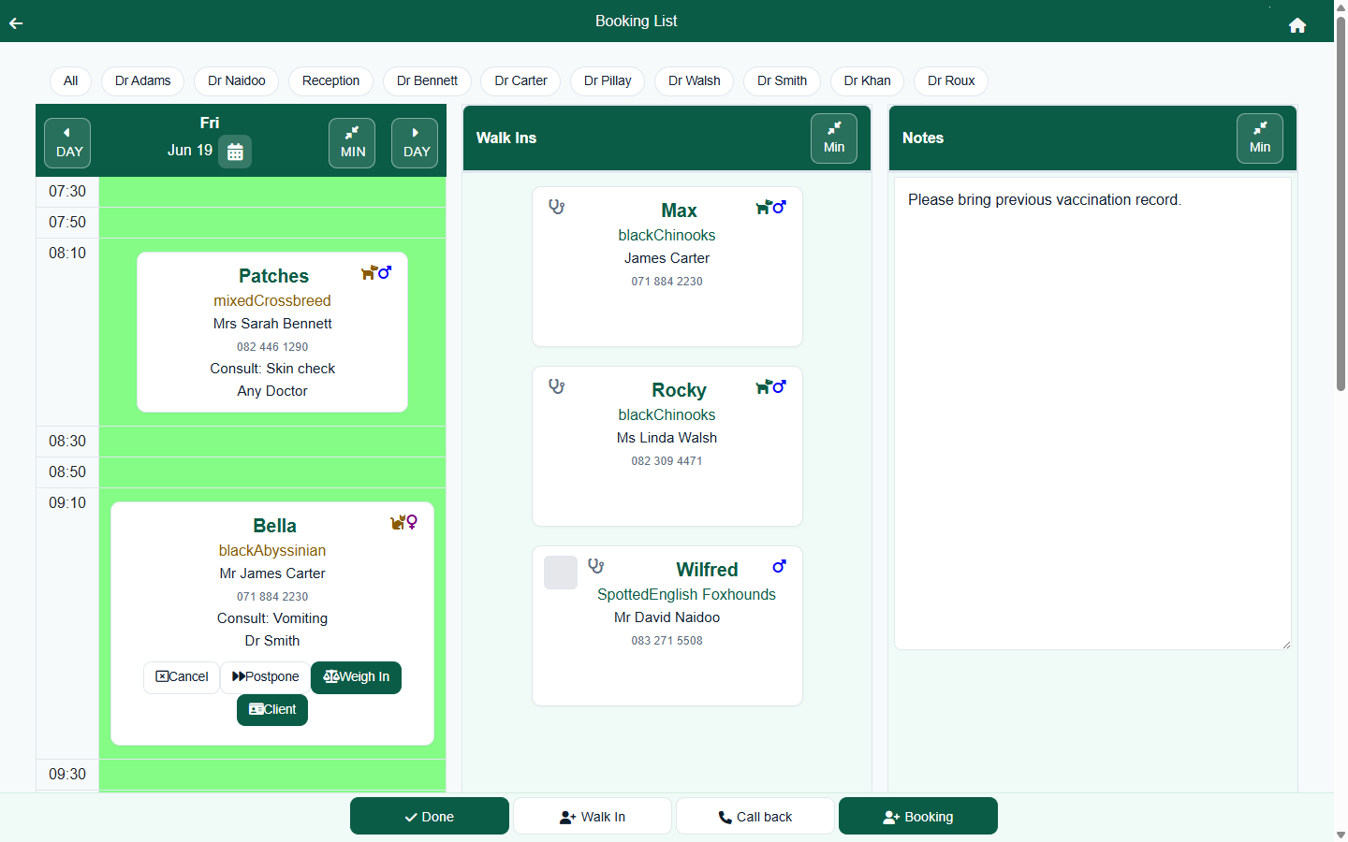Click the Fri Jun 19 date label
The image size is (1348, 842).
190,138
